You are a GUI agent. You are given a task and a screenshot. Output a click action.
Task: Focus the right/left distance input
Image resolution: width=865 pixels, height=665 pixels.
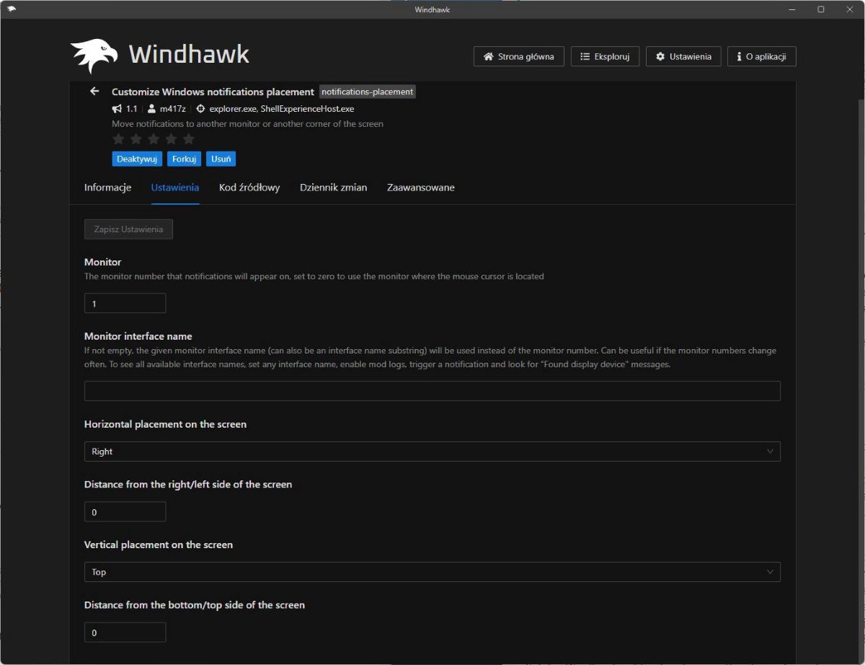[x=125, y=512]
